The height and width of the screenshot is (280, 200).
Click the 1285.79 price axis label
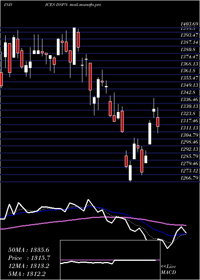(189, 156)
